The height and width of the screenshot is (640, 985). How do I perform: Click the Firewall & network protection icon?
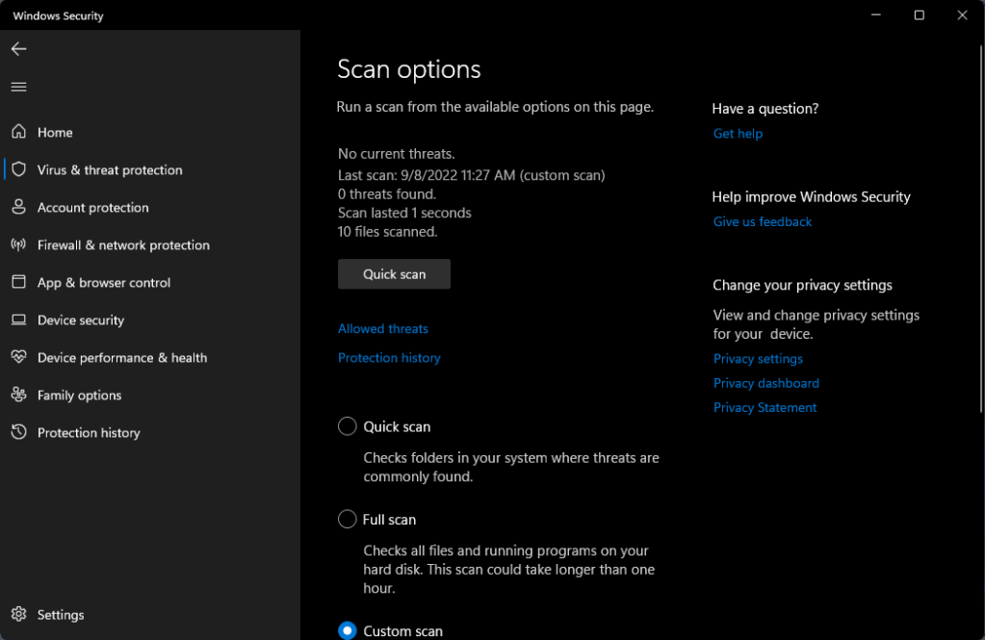coord(18,244)
